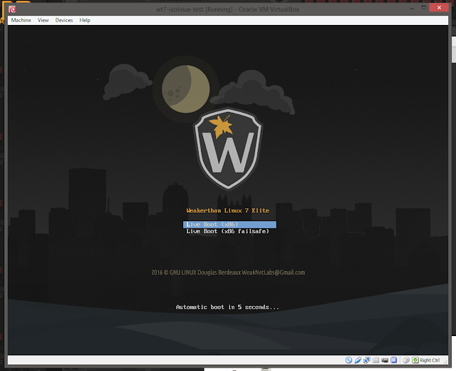
Task: Click the VirtualBox window title bar icon
Action: point(12,9)
